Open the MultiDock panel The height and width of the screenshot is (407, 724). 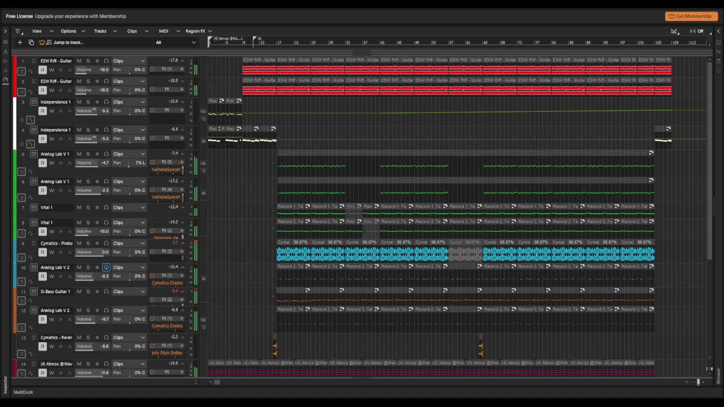(24, 392)
